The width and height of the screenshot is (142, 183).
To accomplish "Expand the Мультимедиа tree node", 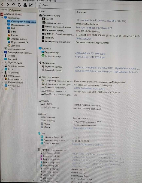I will coord(2,63).
